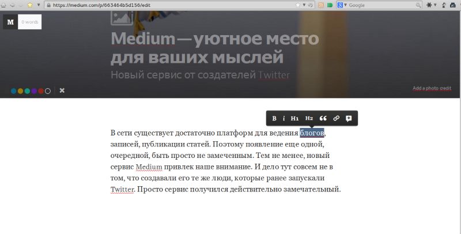Click the green extension icon
This screenshot has height=234, width=461.
(330, 5)
